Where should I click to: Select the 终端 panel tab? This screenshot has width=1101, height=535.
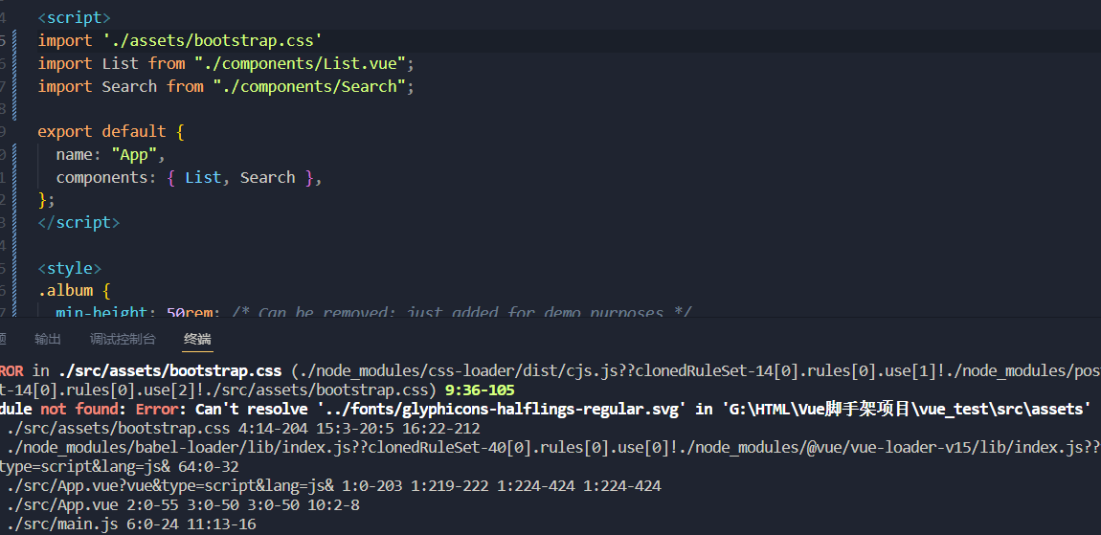[197, 339]
